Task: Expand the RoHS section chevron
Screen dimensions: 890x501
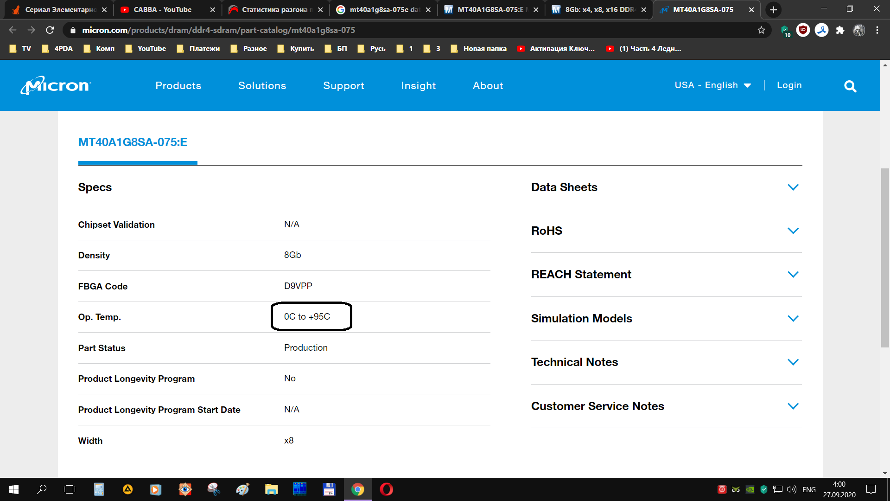Action: tap(793, 231)
